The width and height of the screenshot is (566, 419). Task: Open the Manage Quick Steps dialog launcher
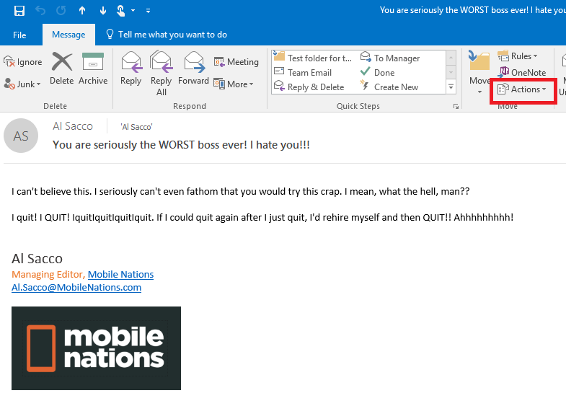point(456,107)
